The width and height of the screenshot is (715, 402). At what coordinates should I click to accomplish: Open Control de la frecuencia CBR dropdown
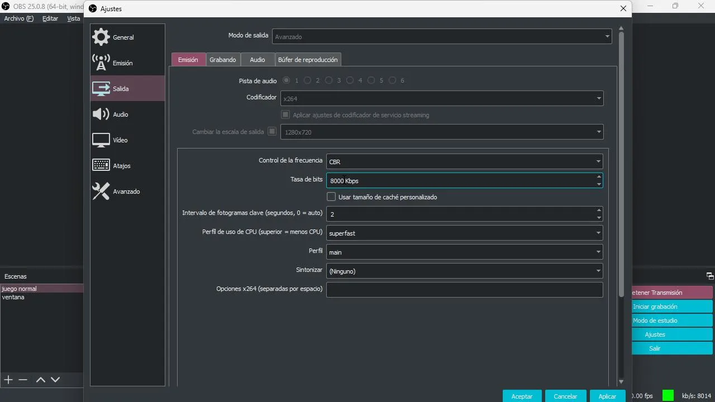tap(465, 161)
